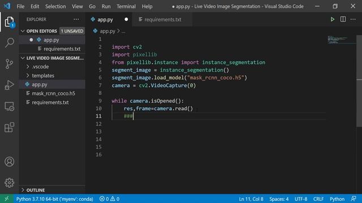Select language mode Python in status bar
The width and height of the screenshot is (362, 203).
[x=337, y=198]
